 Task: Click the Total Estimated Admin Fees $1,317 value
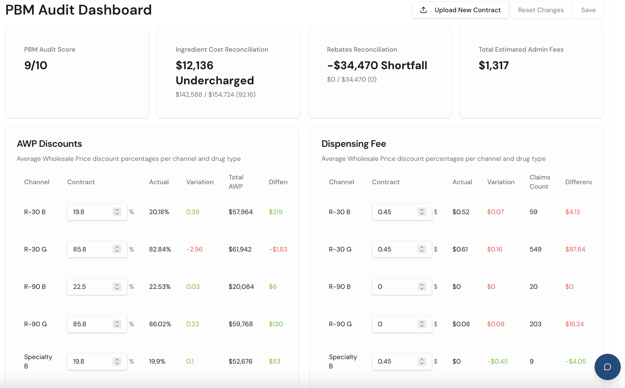(494, 65)
